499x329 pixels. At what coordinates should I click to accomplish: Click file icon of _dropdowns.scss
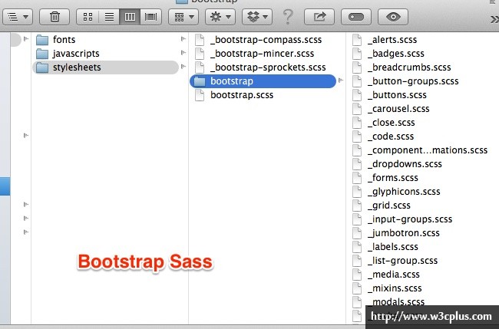[x=357, y=164]
